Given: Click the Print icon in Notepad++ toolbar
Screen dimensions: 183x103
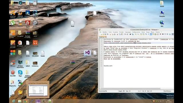Looking at the screenshot, I should 114,34.
